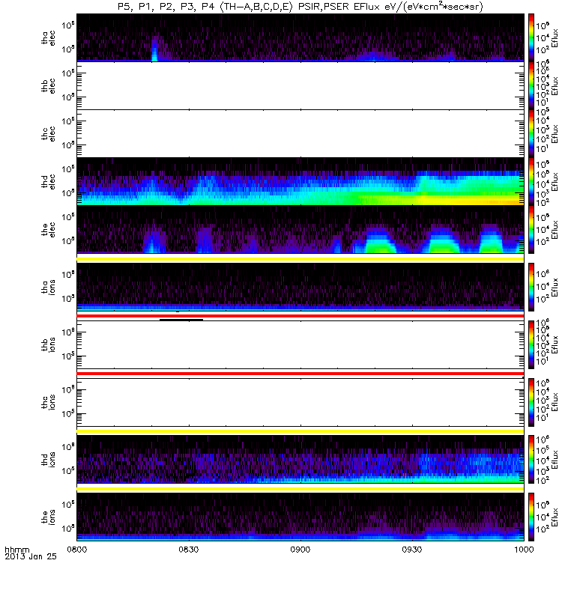Select the 'the elec' axis label
Viewport: 562px width, 599px height.
click(49, 230)
